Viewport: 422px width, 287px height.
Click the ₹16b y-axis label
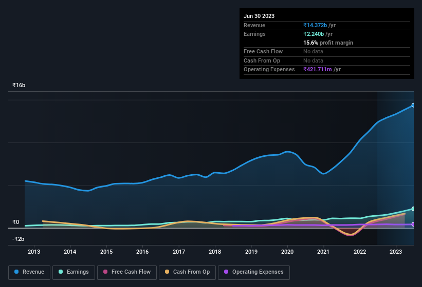(x=19, y=85)
